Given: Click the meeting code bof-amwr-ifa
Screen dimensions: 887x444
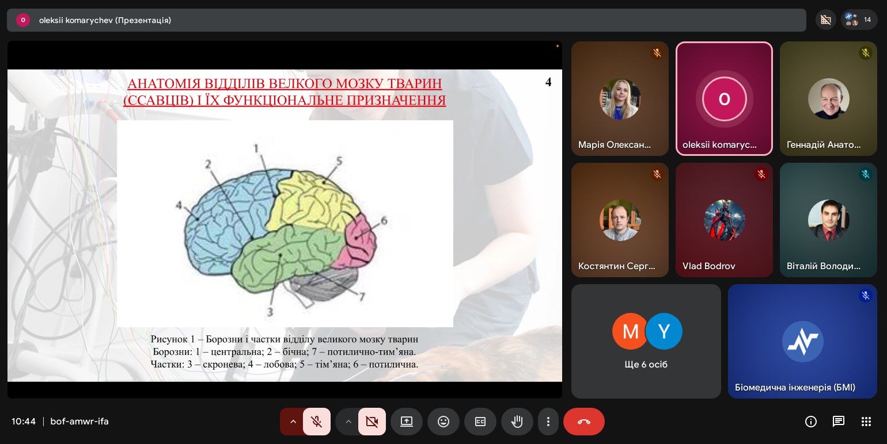Looking at the screenshot, I should coord(79,422).
